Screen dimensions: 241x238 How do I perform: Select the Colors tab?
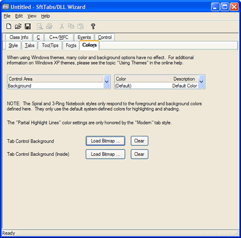(89, 45)
